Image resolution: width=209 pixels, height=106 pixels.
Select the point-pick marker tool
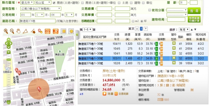[x=40, y=31]
